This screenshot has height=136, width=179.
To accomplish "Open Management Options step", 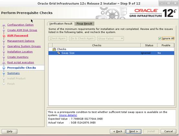I will (21, 41).
